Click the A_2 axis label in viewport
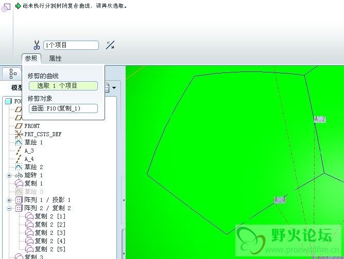Screen dimensions: 344x259 point(320,119)
